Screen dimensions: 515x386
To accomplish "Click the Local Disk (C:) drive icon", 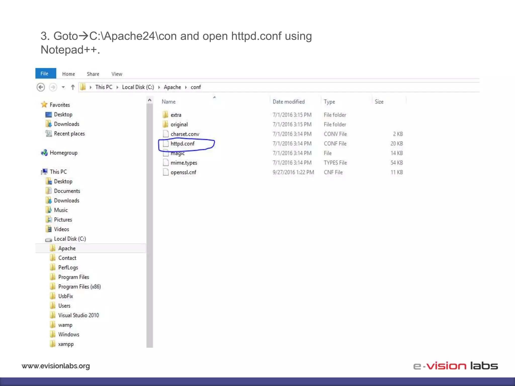I will point(49,239).
